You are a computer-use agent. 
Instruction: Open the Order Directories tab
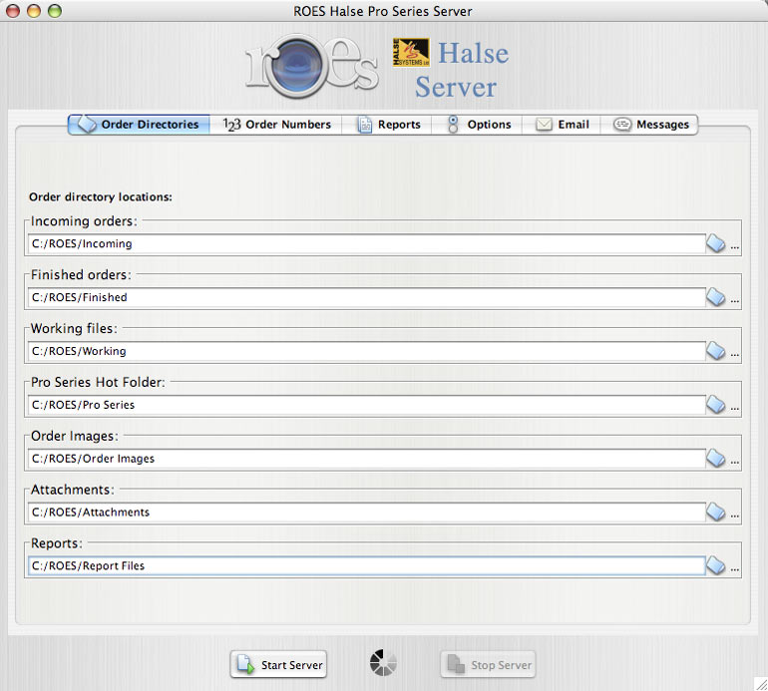(x=139, y=125)
